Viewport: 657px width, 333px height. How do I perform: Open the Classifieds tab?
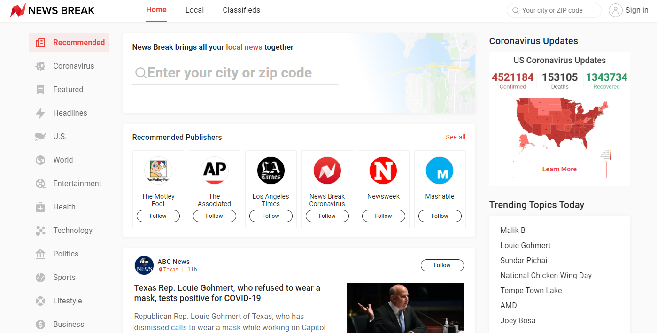(x=241, y=10)
